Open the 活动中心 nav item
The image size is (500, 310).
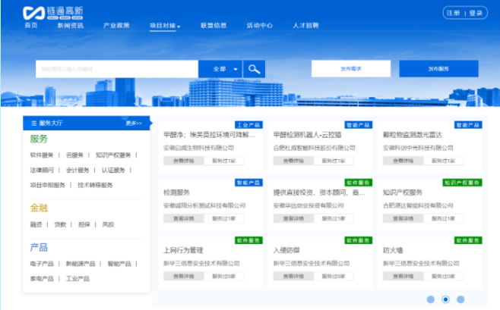tap(260, 26)
